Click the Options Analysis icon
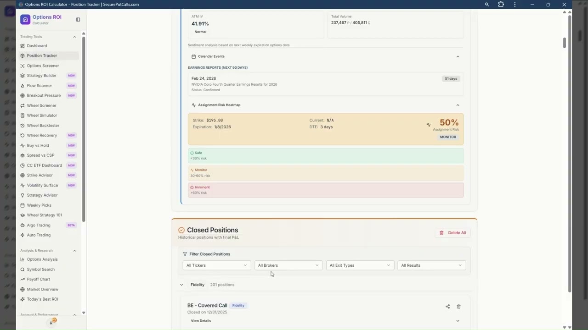 pos(23,259)
